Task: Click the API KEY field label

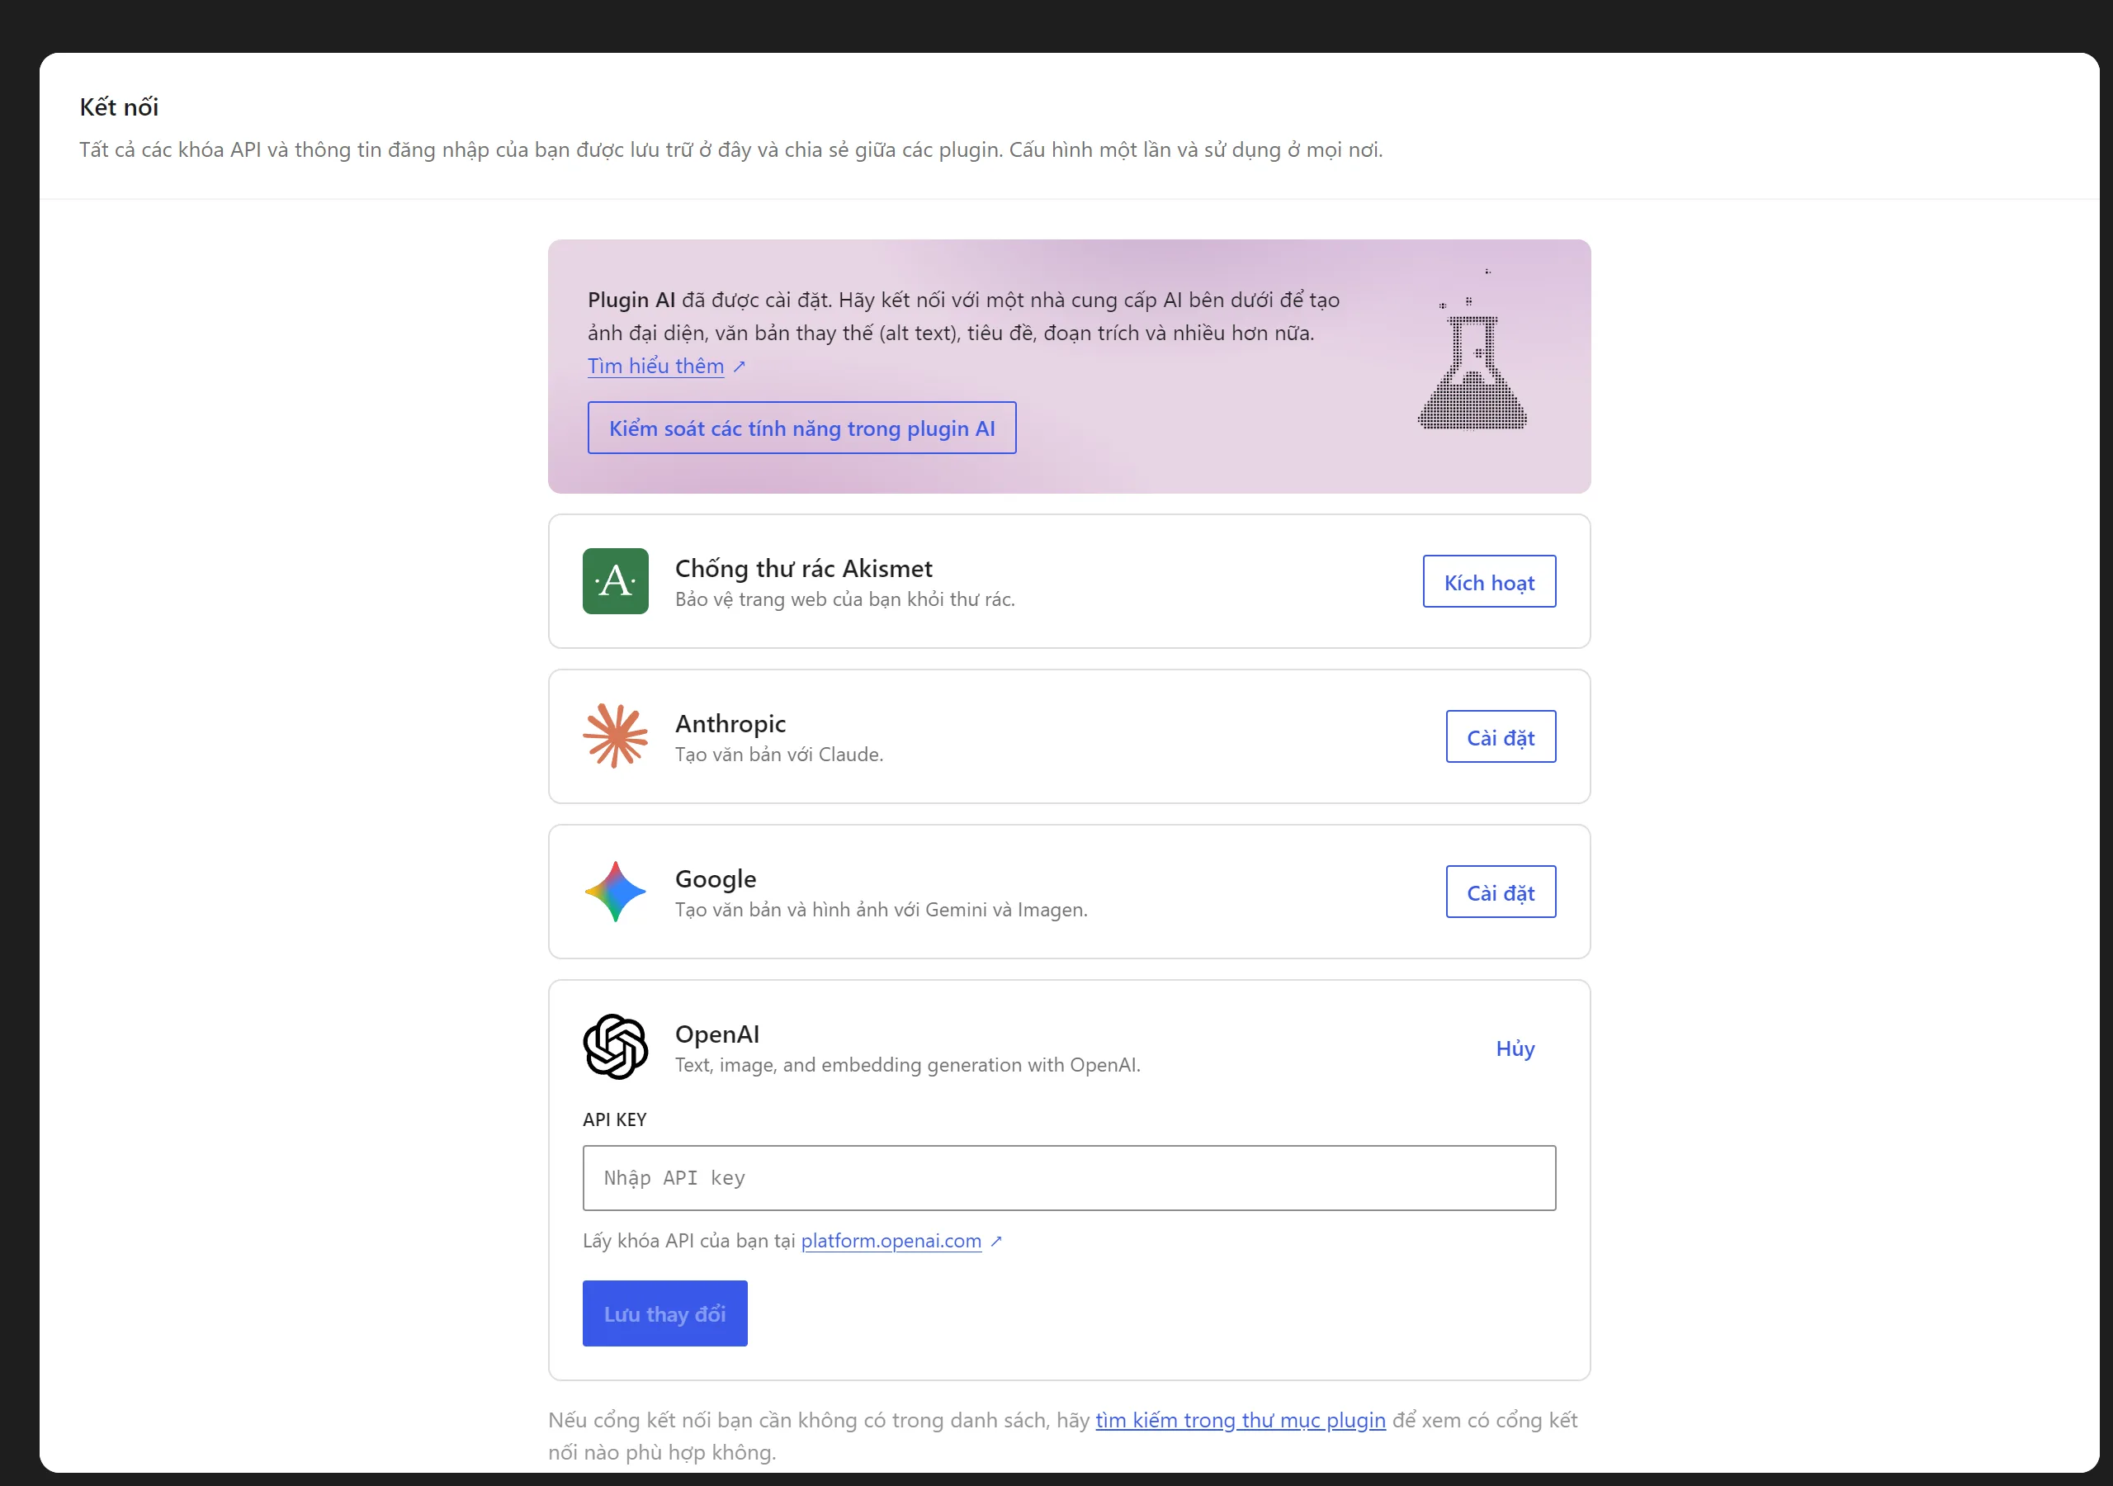Action: (x=614, y=1119)
